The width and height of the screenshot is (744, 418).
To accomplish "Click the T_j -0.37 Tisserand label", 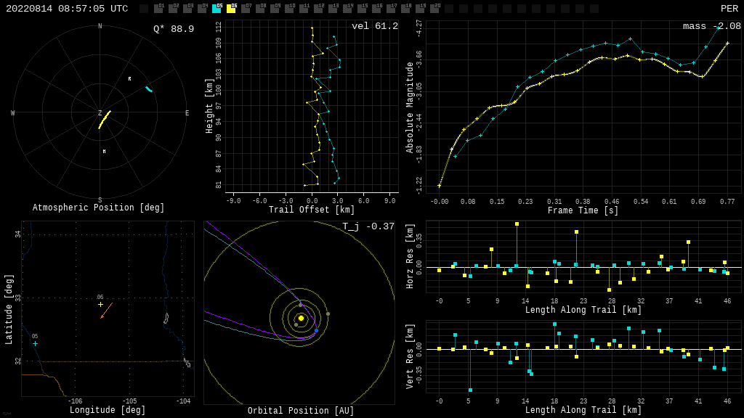I will click(368, 226).
